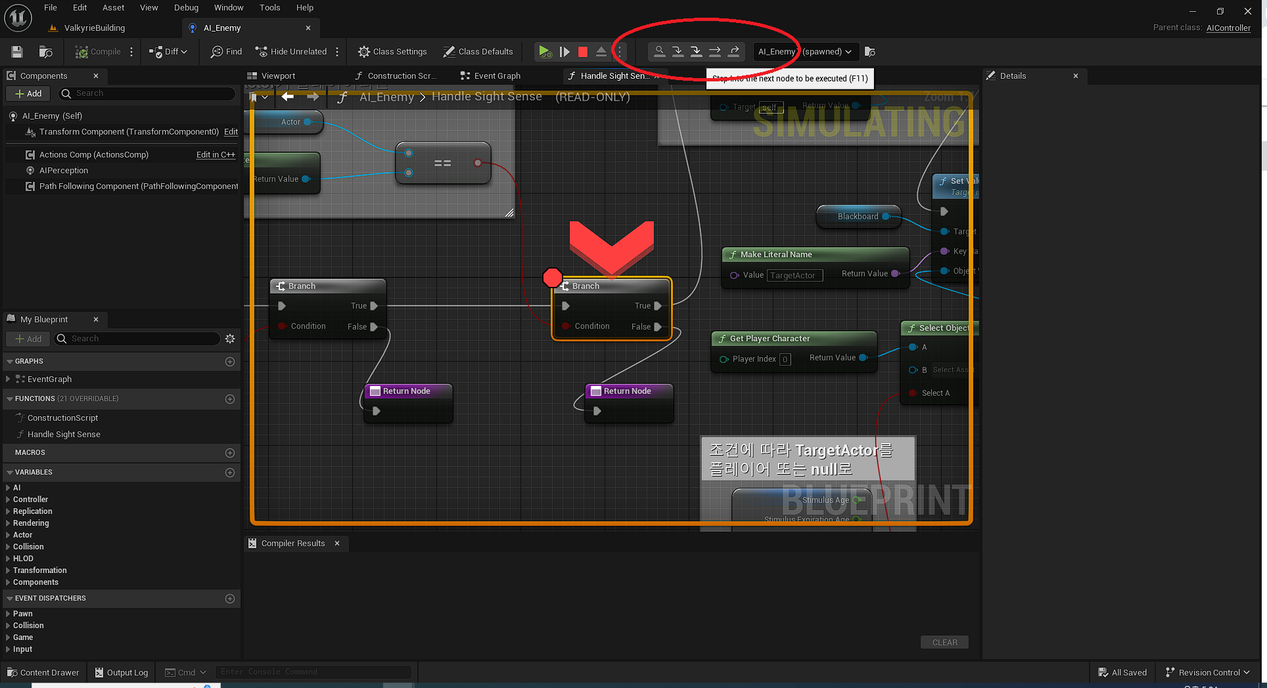Open graph bookmarks dropdown
This screenshot has width=1267, height=688.
pos(259,97)
